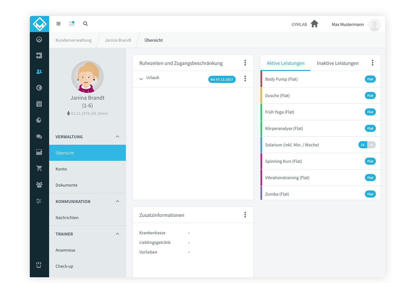Open the euro finance icon in sidebar

39,88
